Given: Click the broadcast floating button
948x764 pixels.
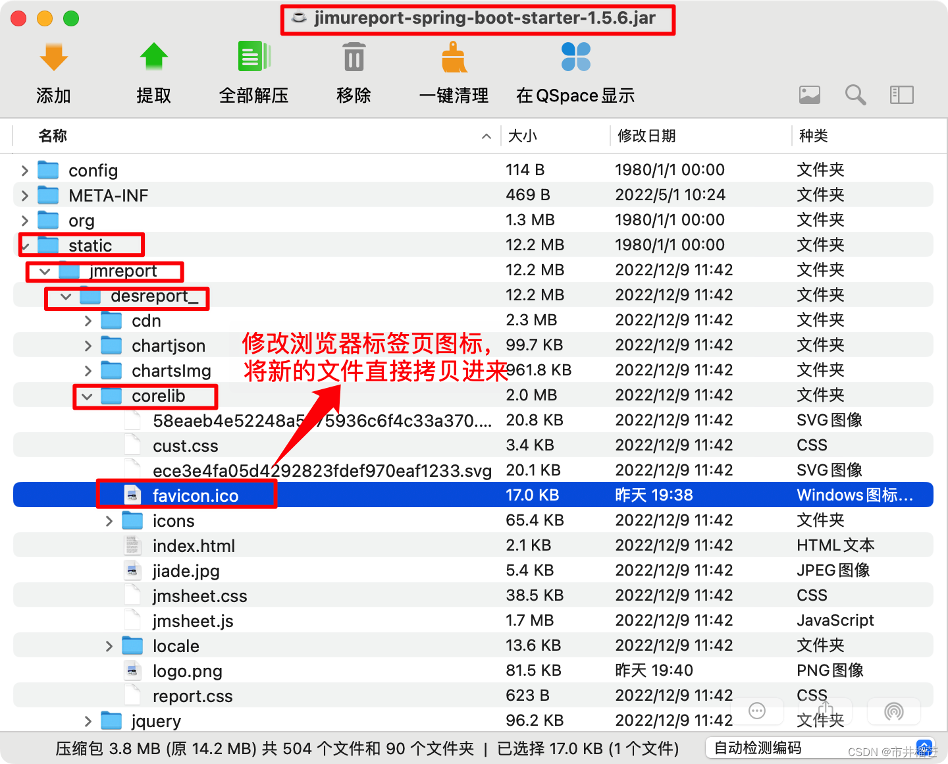Looking at the screenshot, I should click(x=894, y=711).
